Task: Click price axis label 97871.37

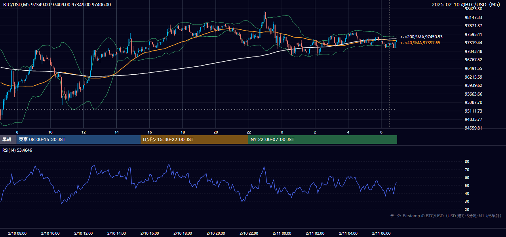Action: coord(474,26)
